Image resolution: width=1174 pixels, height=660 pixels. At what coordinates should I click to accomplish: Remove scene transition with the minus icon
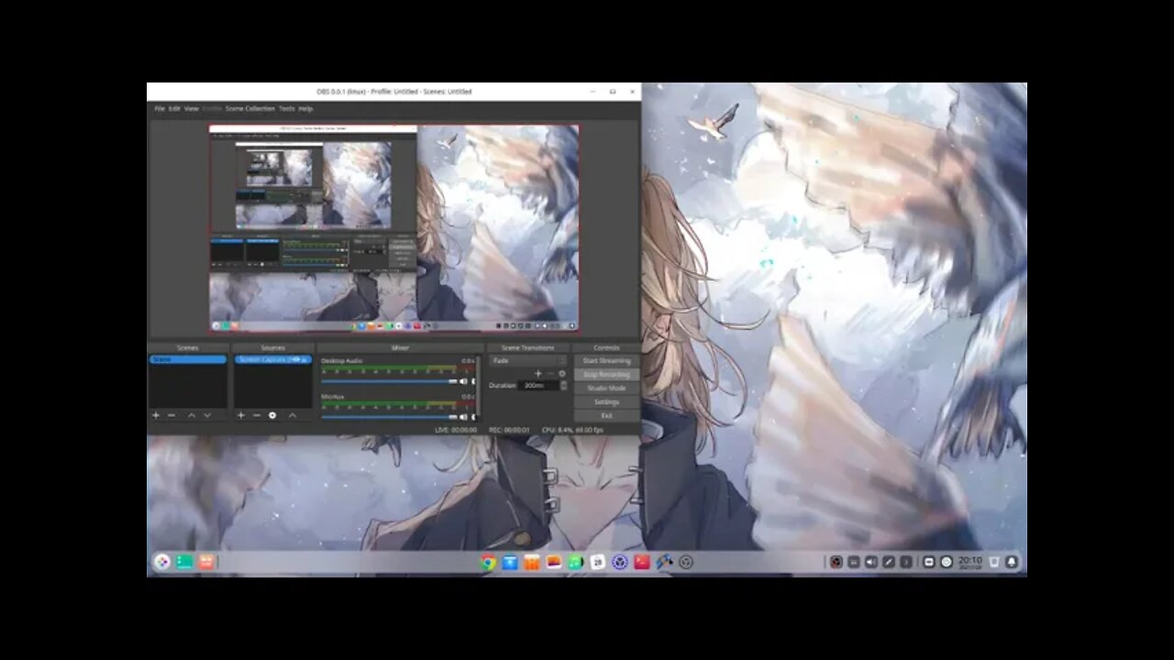tap(550, 374)
